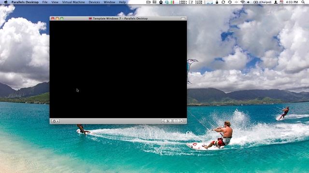
Task: Open the Devices menu
Action: (x=94, y=2)
